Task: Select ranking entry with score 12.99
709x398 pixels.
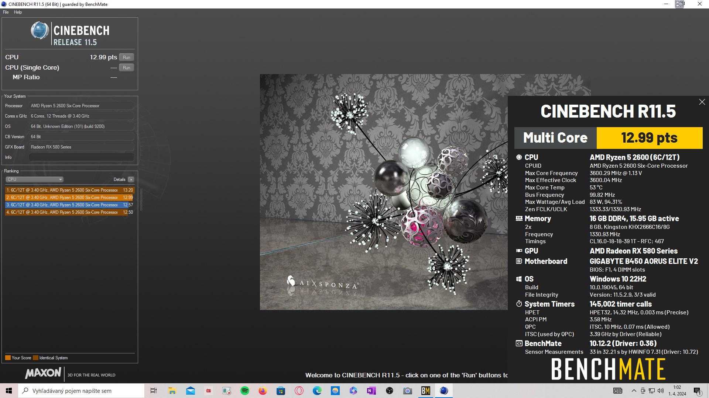Action: point(70,198)
